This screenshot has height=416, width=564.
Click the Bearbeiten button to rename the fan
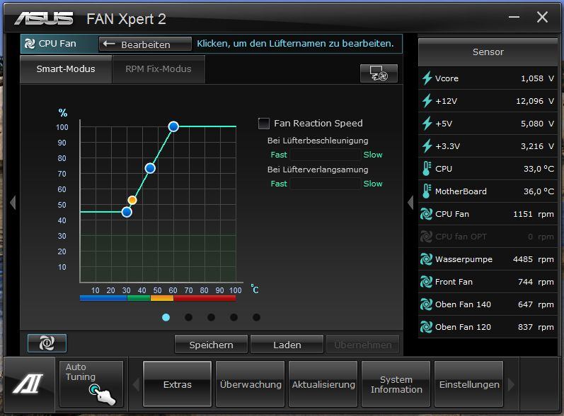click(x=145, y=44)
